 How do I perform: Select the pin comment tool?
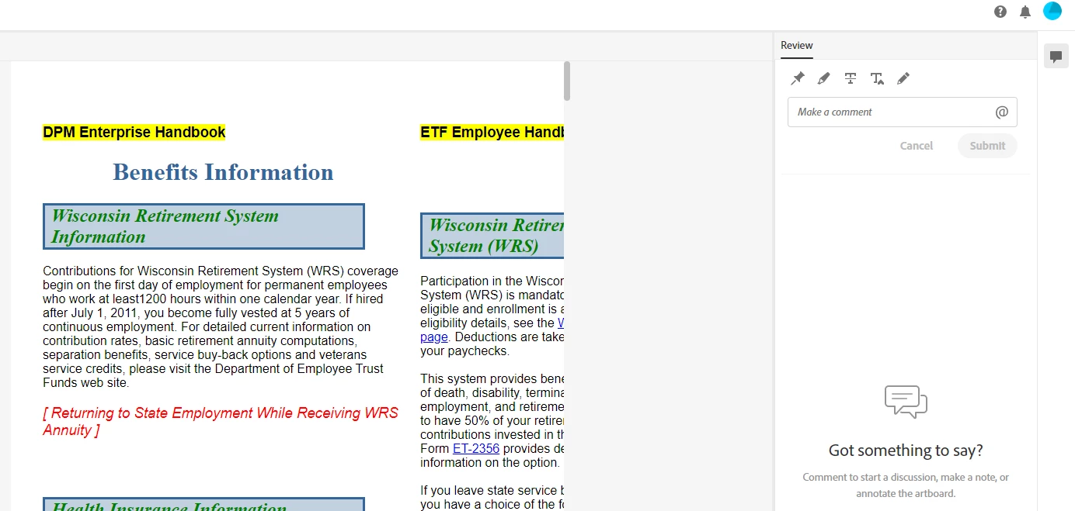(x=798, y=78)
